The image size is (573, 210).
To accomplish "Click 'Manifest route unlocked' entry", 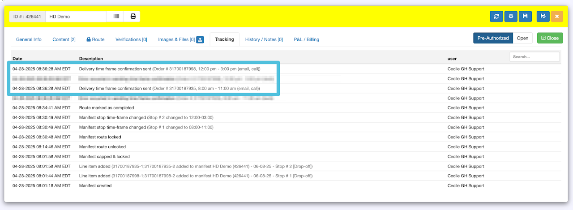I will tap(103, 147).
